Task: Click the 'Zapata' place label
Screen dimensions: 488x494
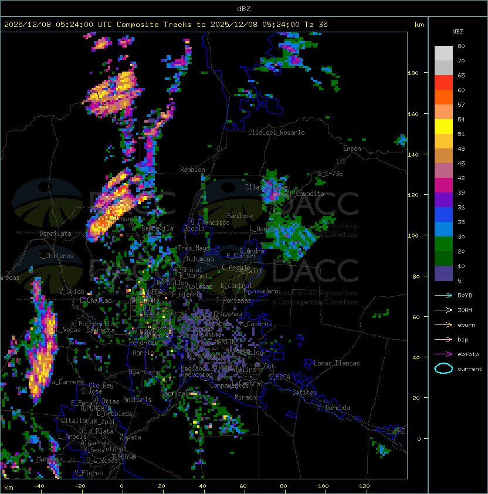Action: tap(130, 437)
